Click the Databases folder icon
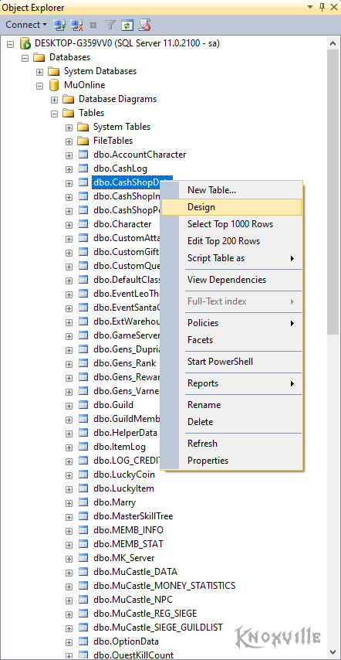The width and height of the screenshot is (341, 660). point(39,57)
